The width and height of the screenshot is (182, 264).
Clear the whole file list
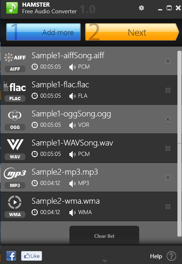tap(104, 236)
